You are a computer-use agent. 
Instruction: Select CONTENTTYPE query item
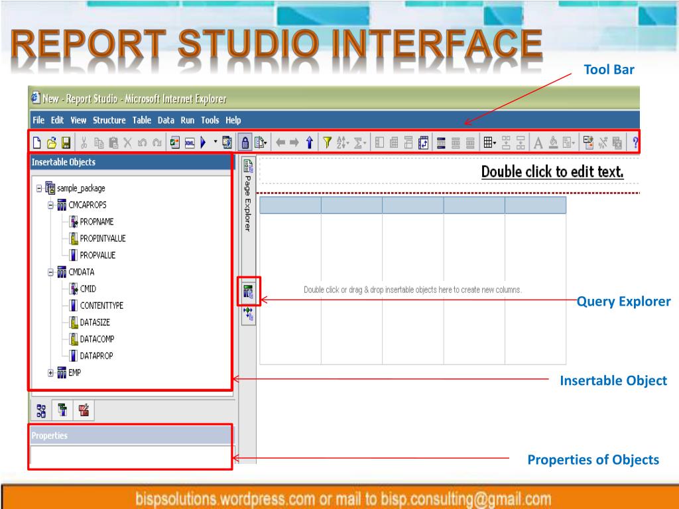tap(101, 306)
